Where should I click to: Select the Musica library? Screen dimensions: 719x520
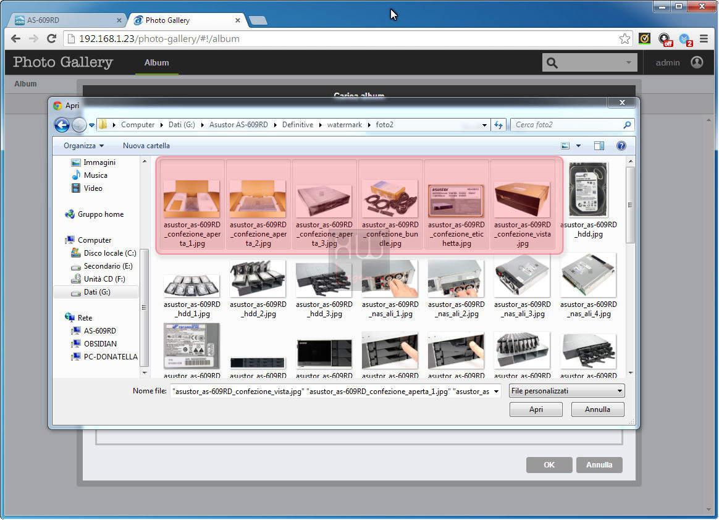click(90, 175)
